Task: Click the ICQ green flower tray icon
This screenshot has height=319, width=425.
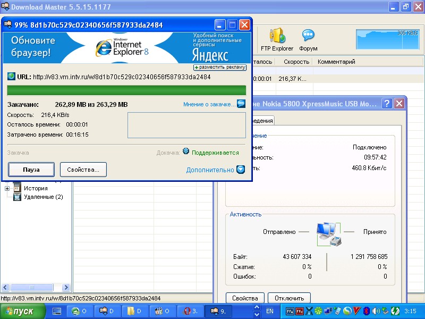Action: point(318,311)
